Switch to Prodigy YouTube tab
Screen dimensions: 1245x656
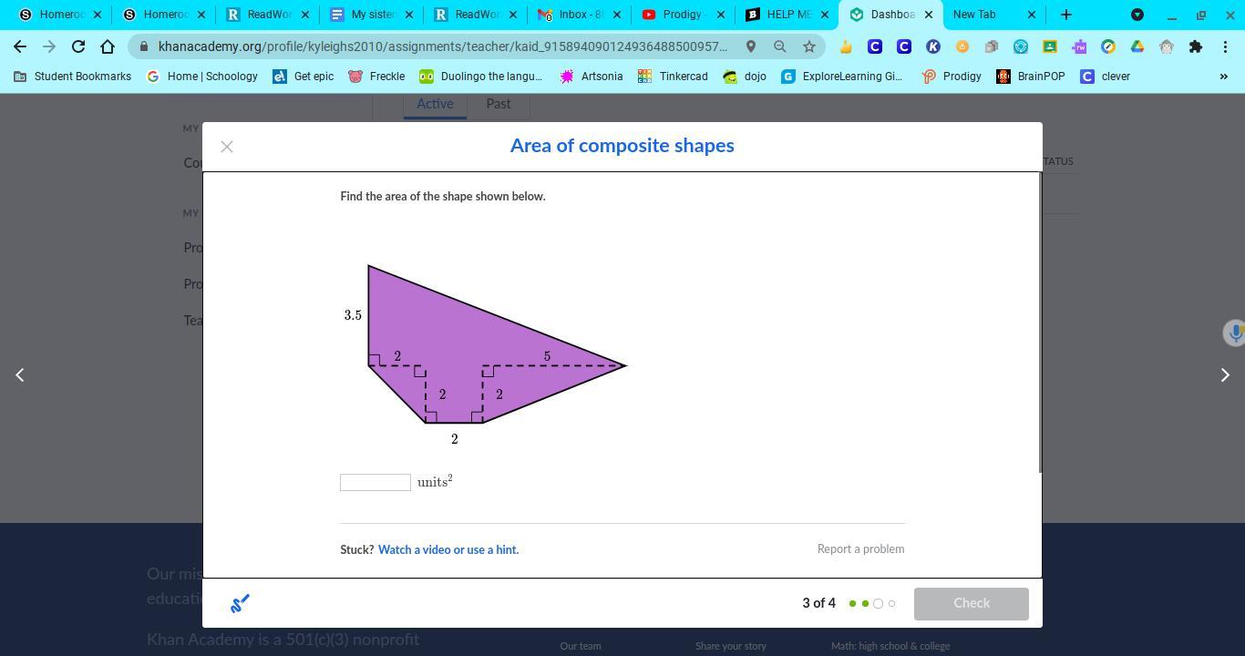pyautogui.click(x=684, y=15)
